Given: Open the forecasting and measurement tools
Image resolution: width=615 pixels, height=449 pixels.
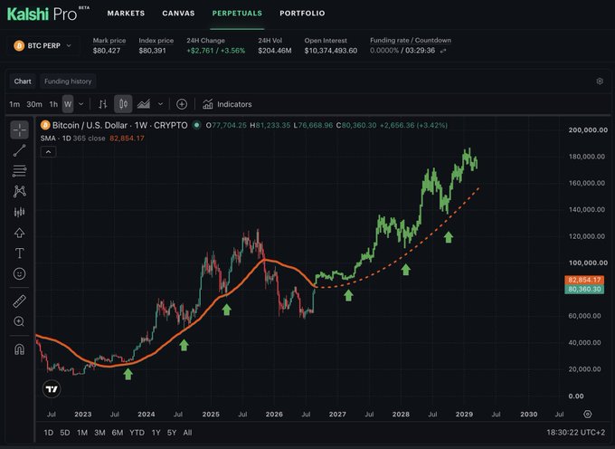Looking at the screenshot, I should [20, 212].
